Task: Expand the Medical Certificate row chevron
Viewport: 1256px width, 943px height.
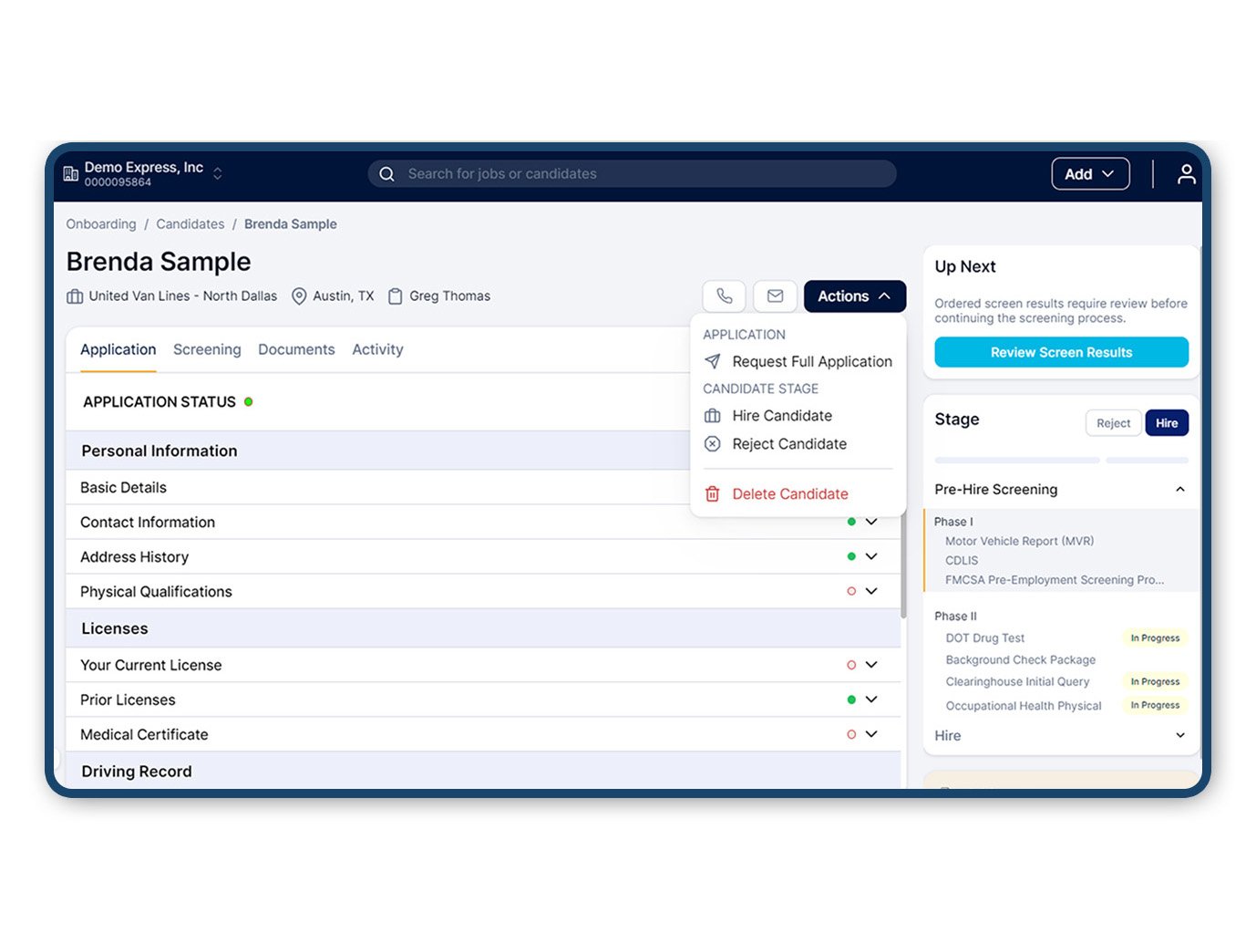Action: [871, 734]
